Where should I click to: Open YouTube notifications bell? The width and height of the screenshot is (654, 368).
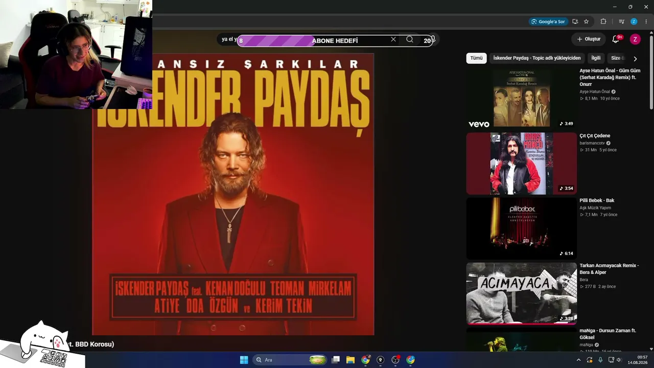coord(616,39)
